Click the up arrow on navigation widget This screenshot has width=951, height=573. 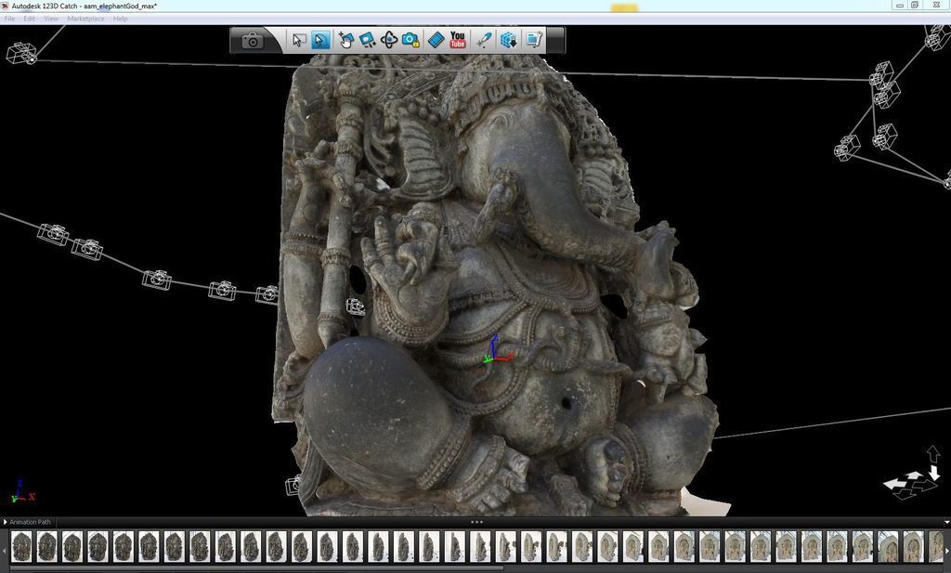tap(933, 454)
